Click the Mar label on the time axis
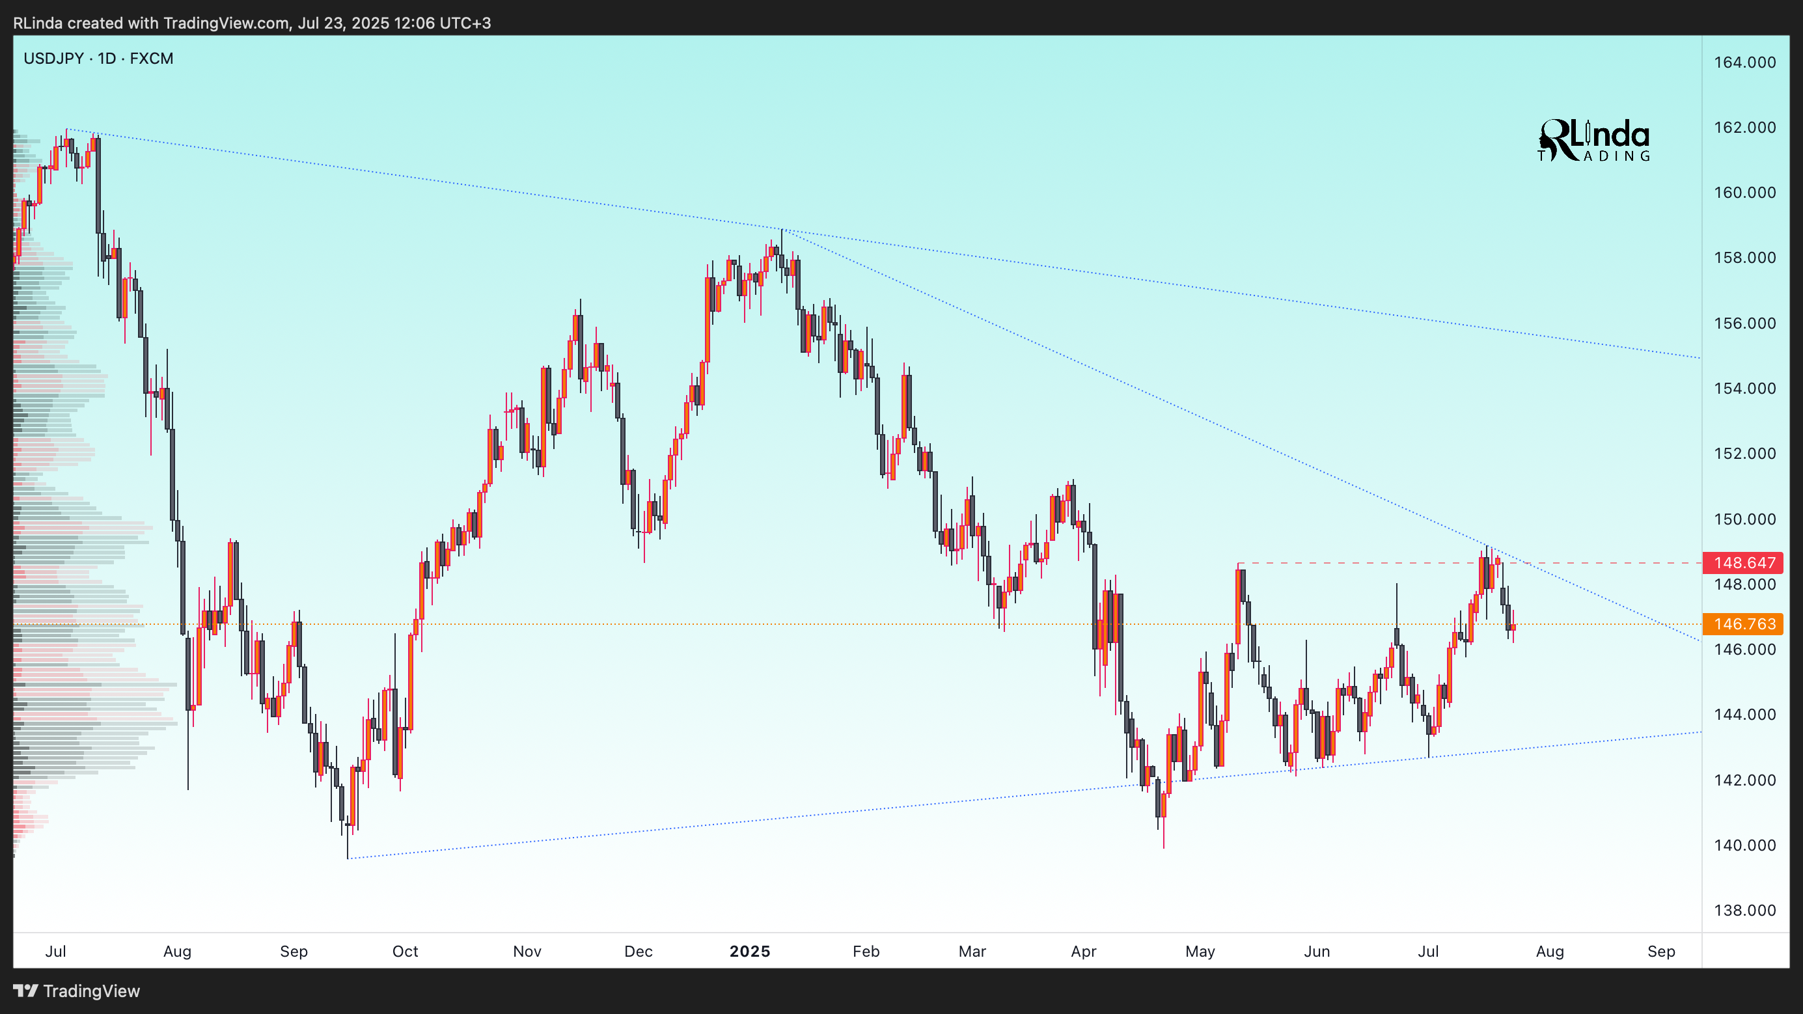The height and width of the screenshot is (1014, 1803). 972,952
